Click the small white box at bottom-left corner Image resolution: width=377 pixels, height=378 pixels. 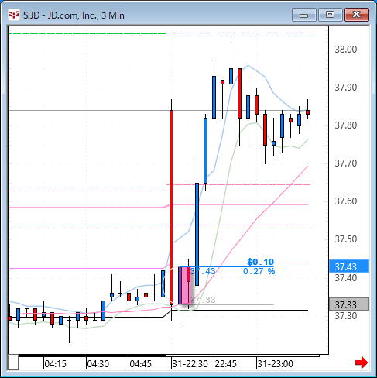coord(13,363)
